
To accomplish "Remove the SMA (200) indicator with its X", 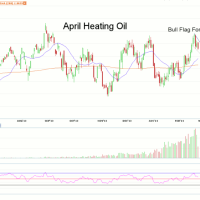I will pos(24,3).
